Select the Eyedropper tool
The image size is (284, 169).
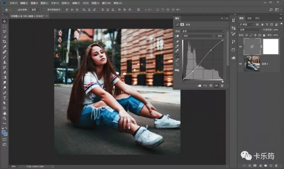pos(4,47)
